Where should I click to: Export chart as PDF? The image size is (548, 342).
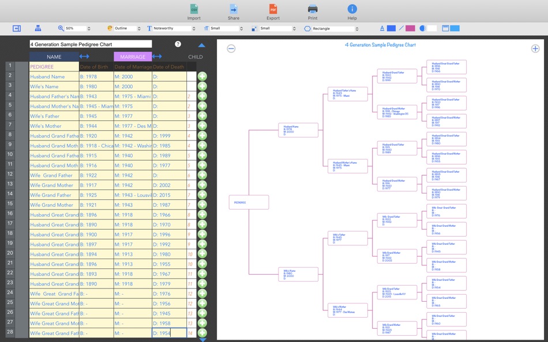tap(273, 9)
